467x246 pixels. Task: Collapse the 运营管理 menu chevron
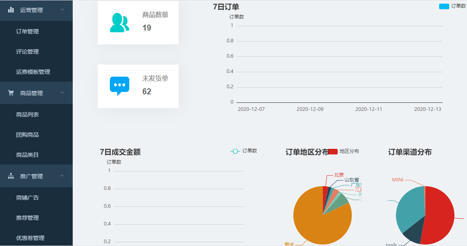tap(62, 10)
